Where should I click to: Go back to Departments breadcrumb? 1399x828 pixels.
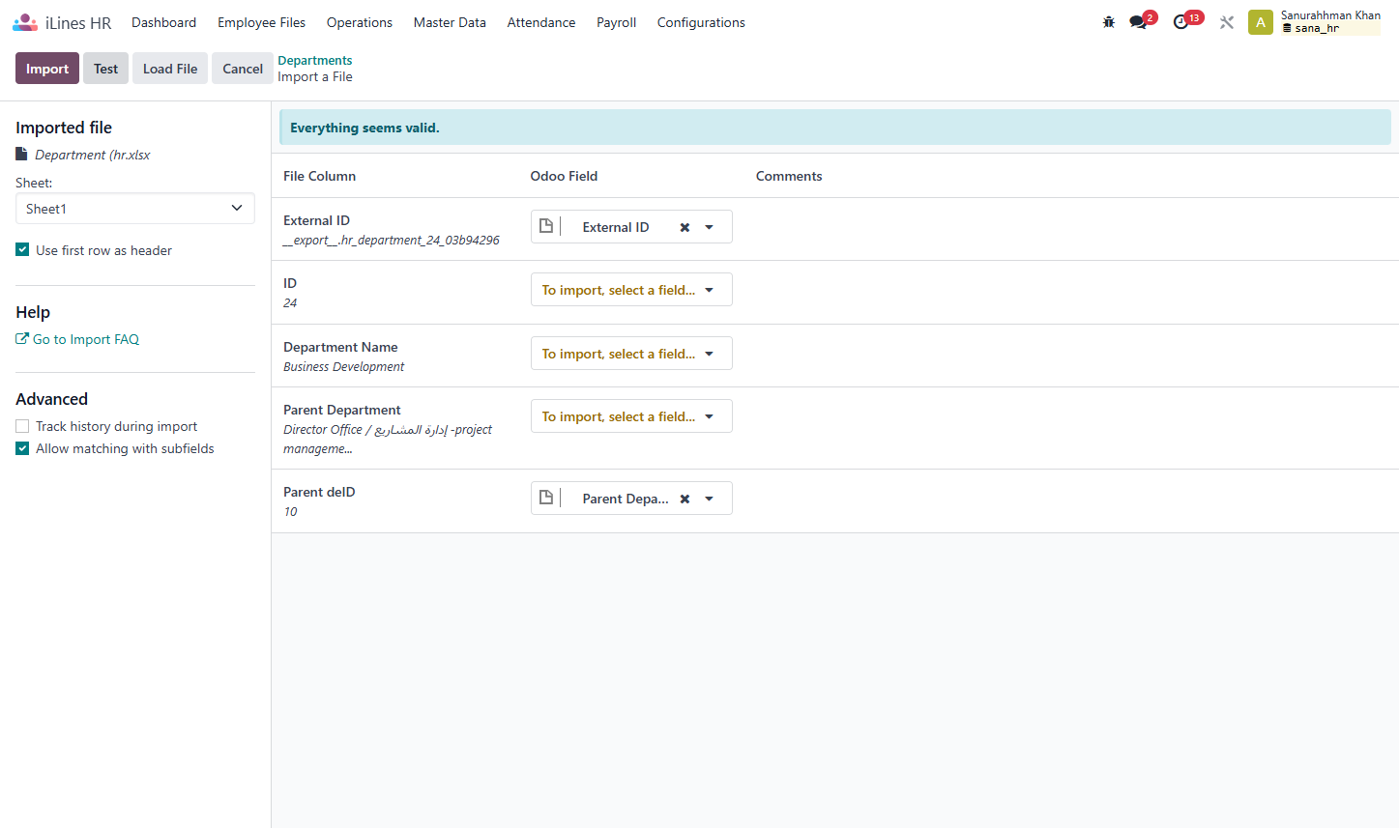[x=315, y=60]
